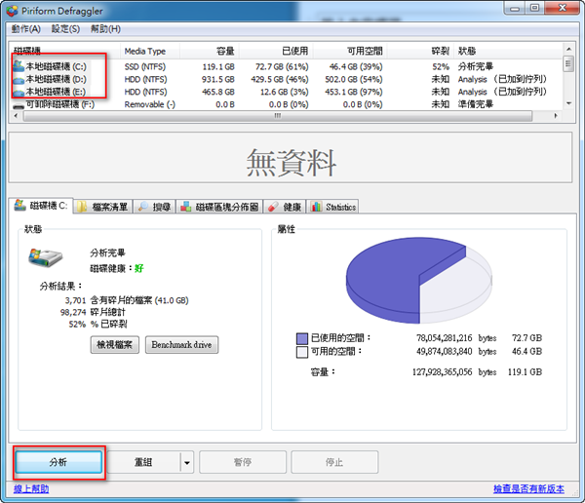Click the 檢視檔案 button
Screen dimensions: 585x503
pyautogui.click(x=114, y=345)
